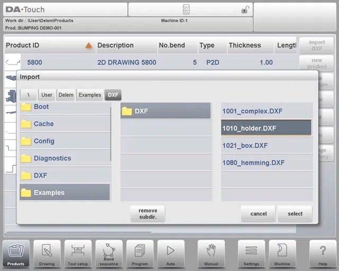Choose file 1021_box.DXF

[266, 146]
